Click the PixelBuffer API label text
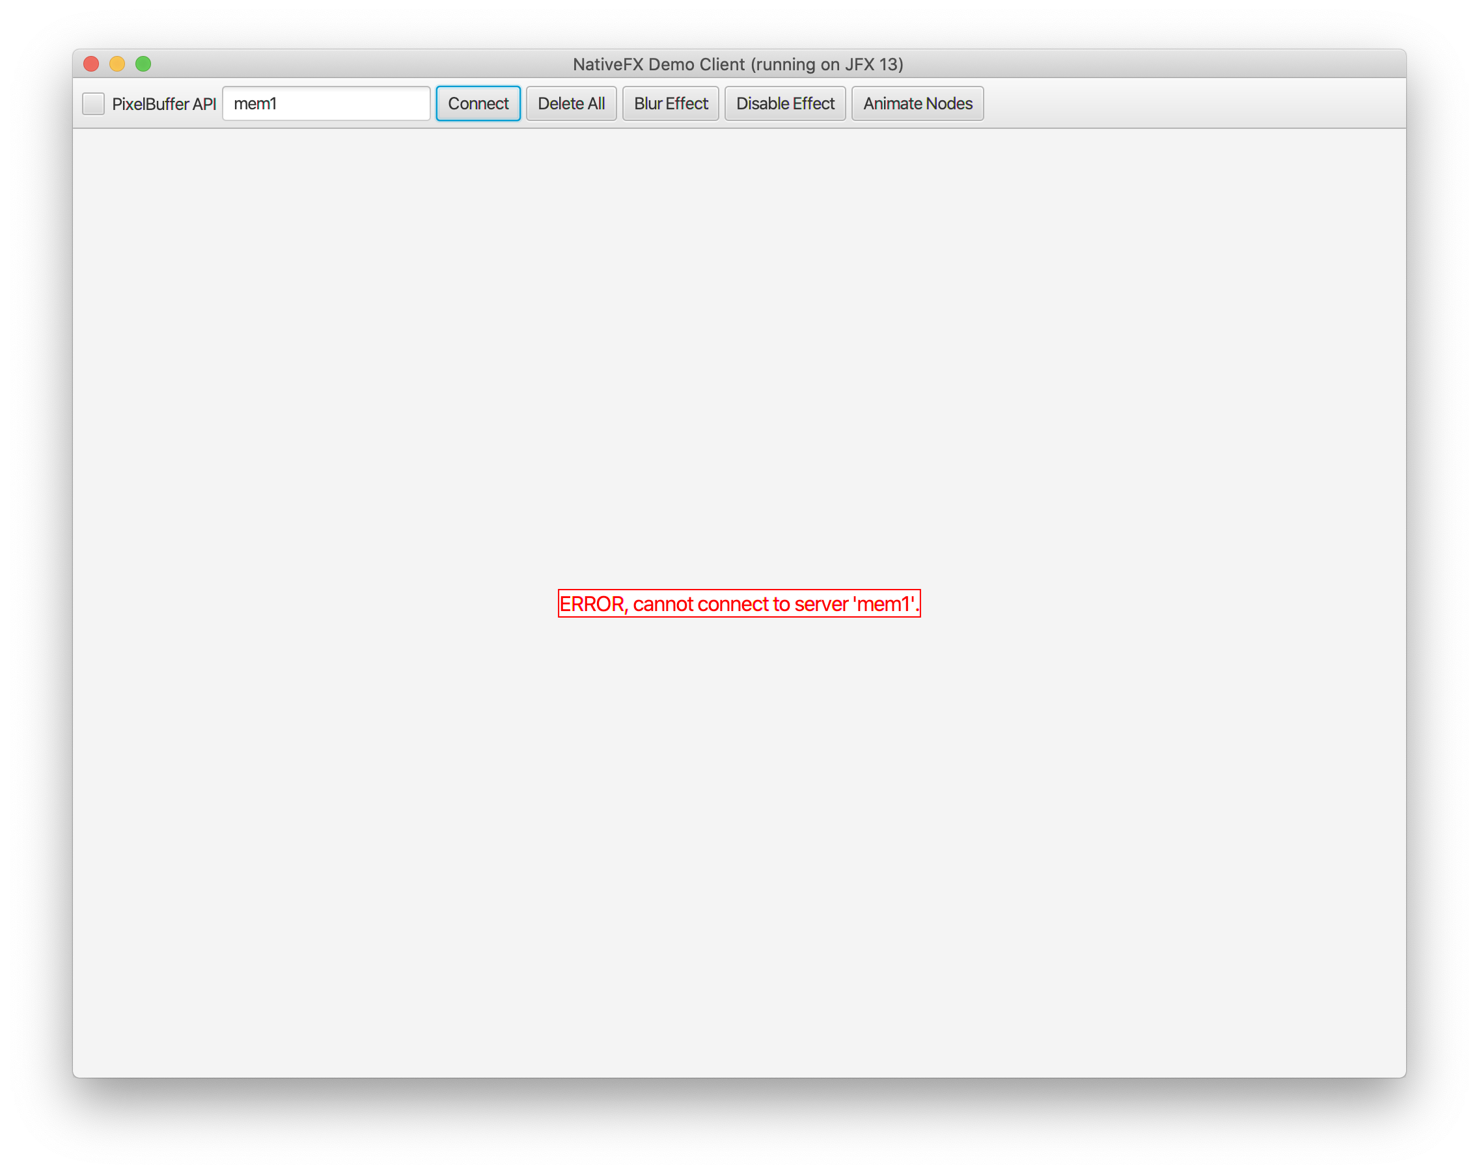 tap(164, 104)
